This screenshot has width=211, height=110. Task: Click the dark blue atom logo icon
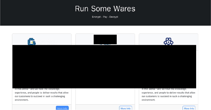click(x=169, y=41)
